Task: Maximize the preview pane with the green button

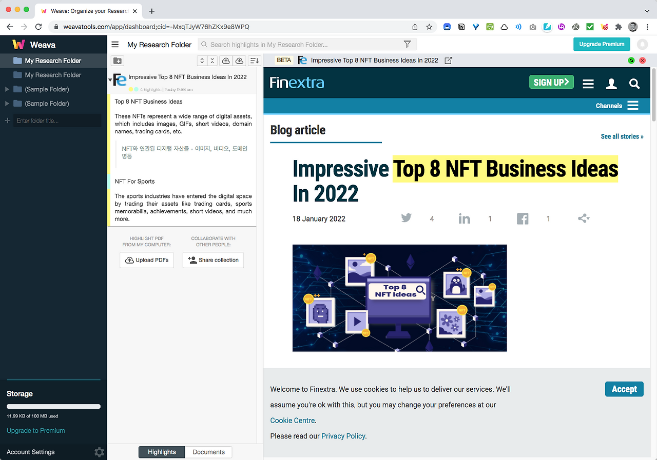Action: [x=631, y=60]
